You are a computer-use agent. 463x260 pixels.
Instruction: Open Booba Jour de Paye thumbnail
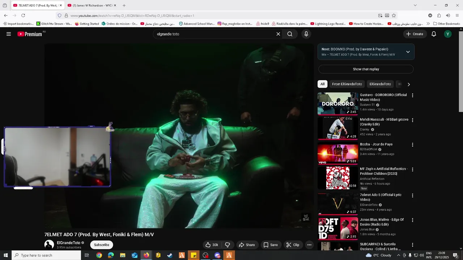[x=338, y=153]
